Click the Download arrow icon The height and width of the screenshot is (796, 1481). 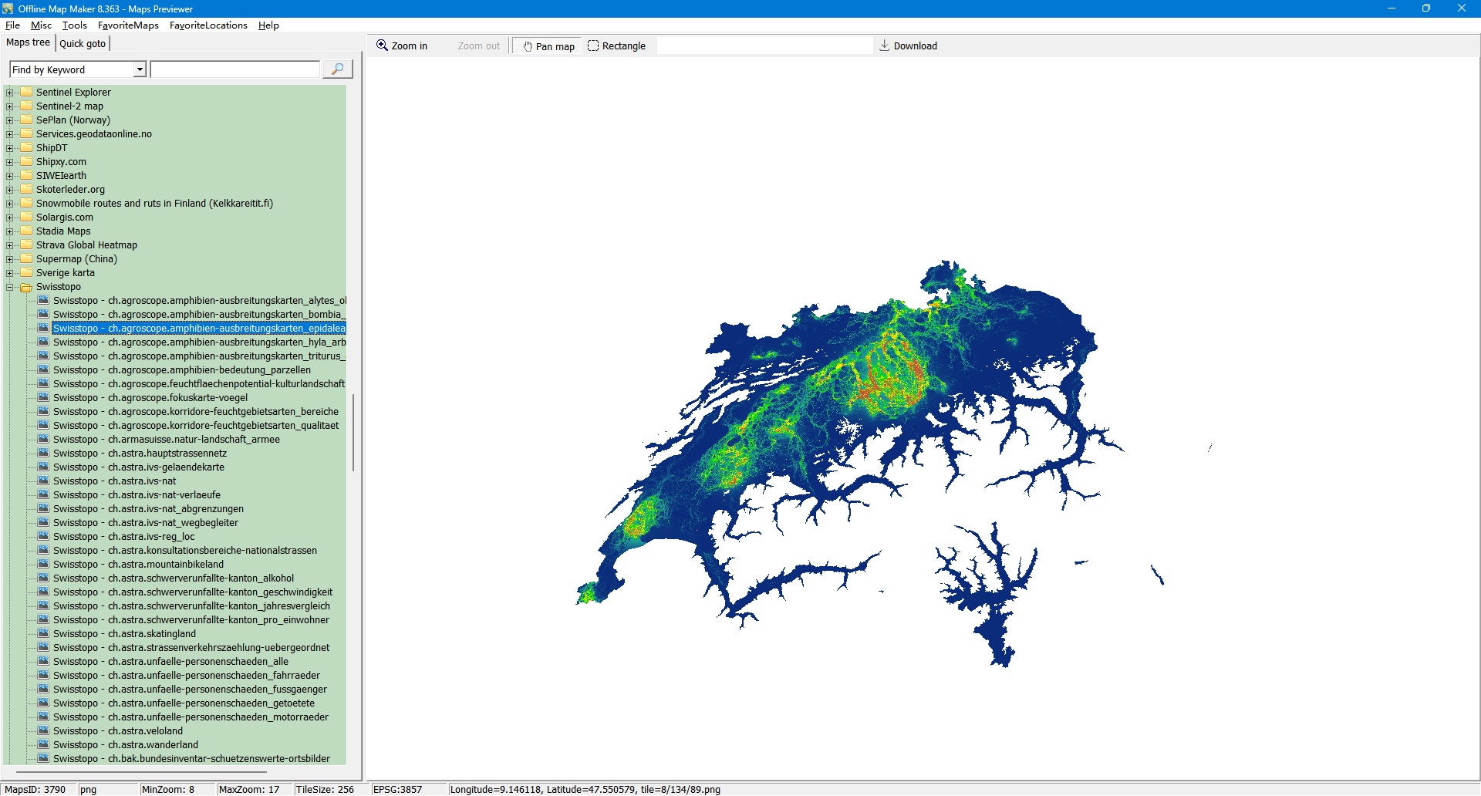click(884, 46)
